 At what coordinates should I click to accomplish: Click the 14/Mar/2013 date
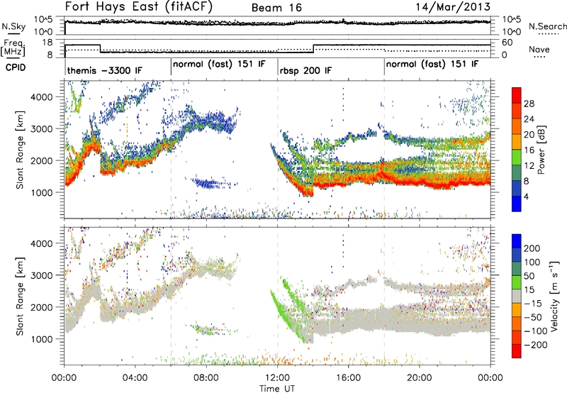pos(453,7)
